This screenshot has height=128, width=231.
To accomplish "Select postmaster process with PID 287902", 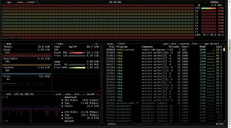I will point(164,121).
